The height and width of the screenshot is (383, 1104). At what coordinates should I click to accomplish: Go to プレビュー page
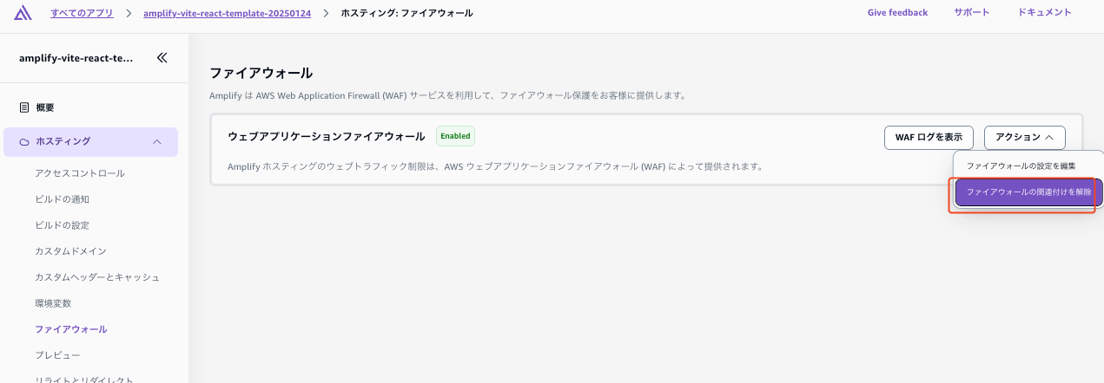point(57,355)
